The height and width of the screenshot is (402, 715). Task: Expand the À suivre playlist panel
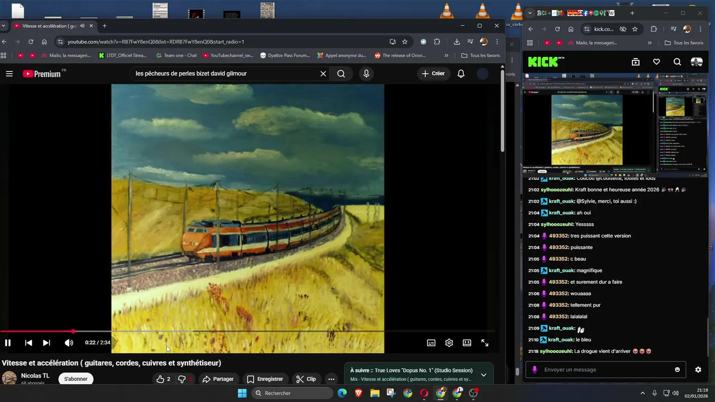[484, 375]
